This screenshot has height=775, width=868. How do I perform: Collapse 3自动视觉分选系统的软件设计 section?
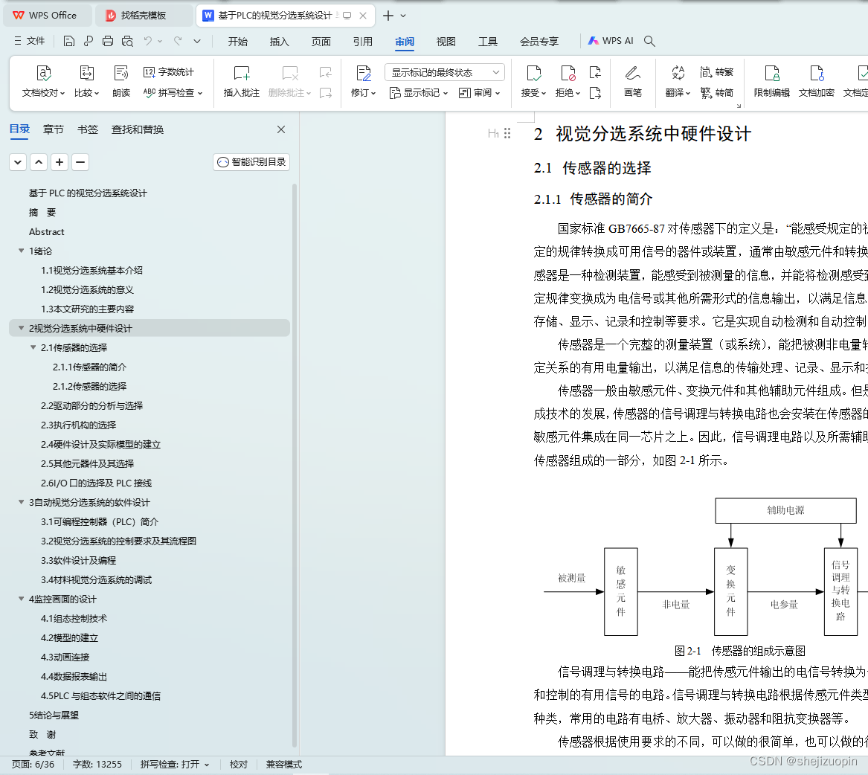click(x=21, y=502)
